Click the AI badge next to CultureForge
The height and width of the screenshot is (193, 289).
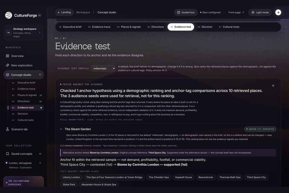click(x=39, y=15)
